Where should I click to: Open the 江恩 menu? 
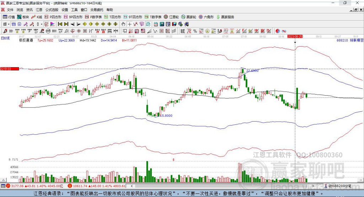tap(39, 10)
